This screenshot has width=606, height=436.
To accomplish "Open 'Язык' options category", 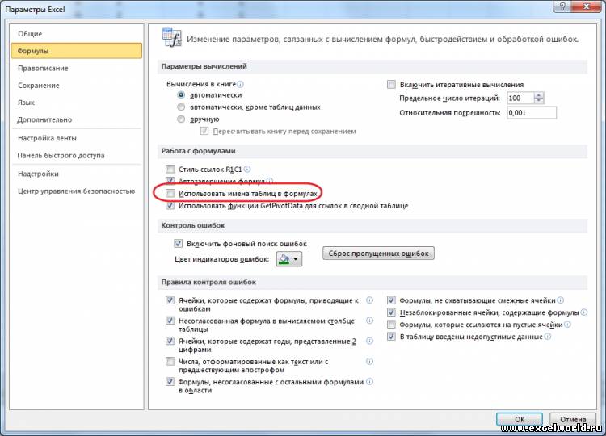I will click(77, 103).
